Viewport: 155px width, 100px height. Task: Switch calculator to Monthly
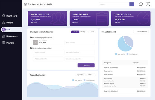click(x=83, y=32)
